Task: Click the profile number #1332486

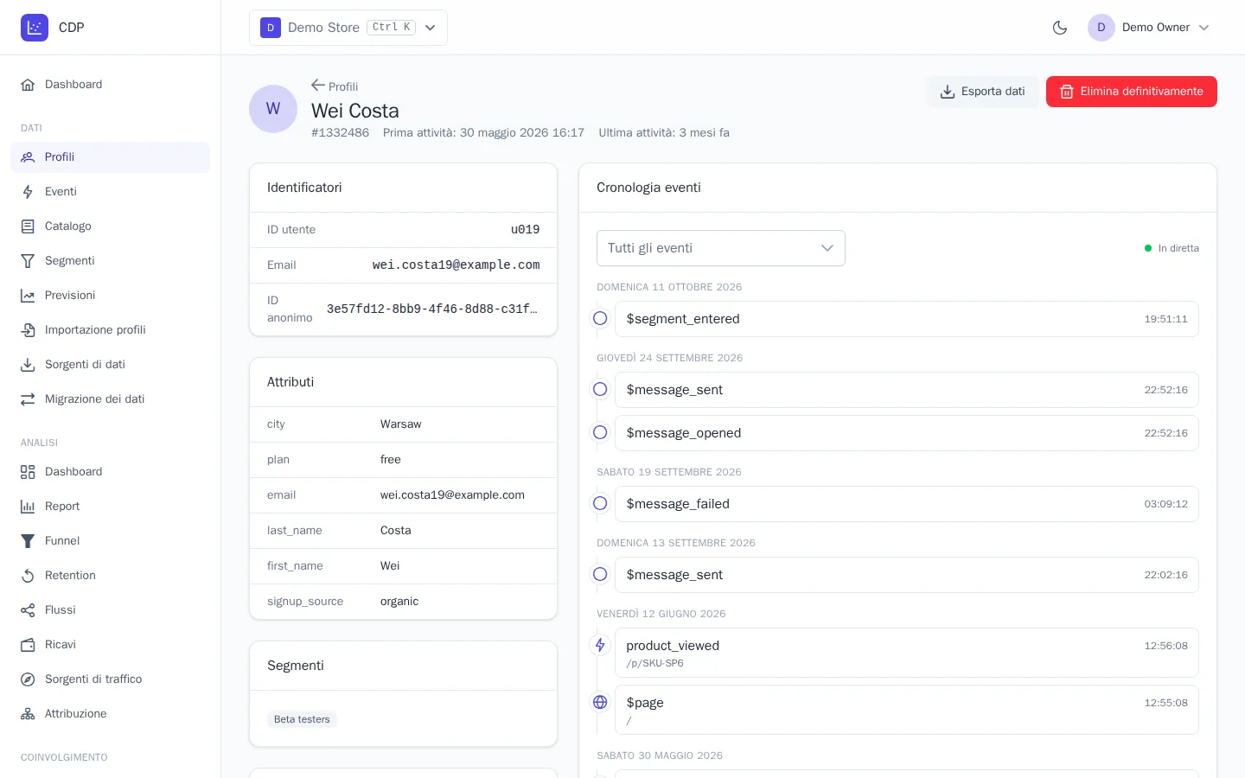Action: point(340,133)
